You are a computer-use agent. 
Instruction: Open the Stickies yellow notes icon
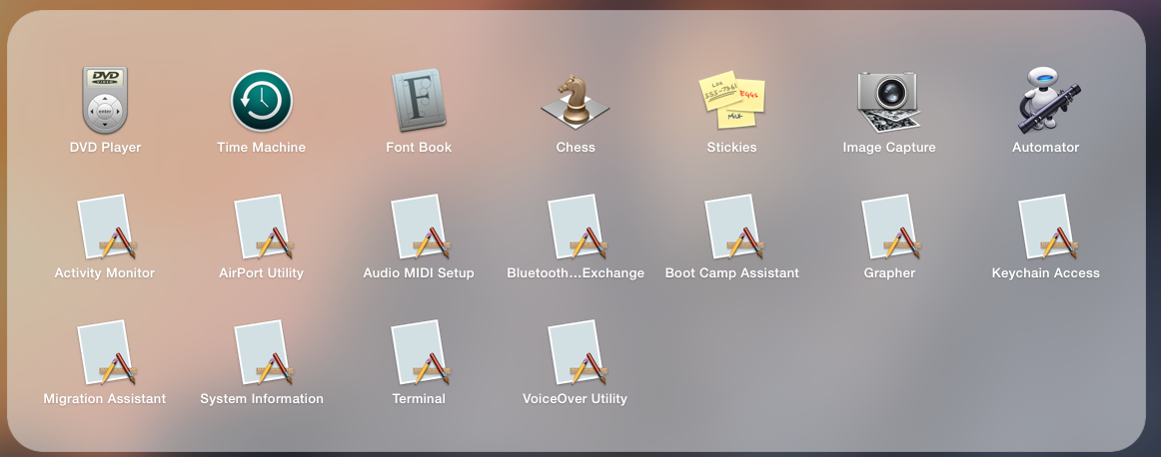(x=731, y=100)
